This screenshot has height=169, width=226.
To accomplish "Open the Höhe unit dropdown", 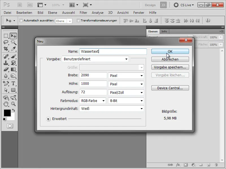I will coord(126,84).
